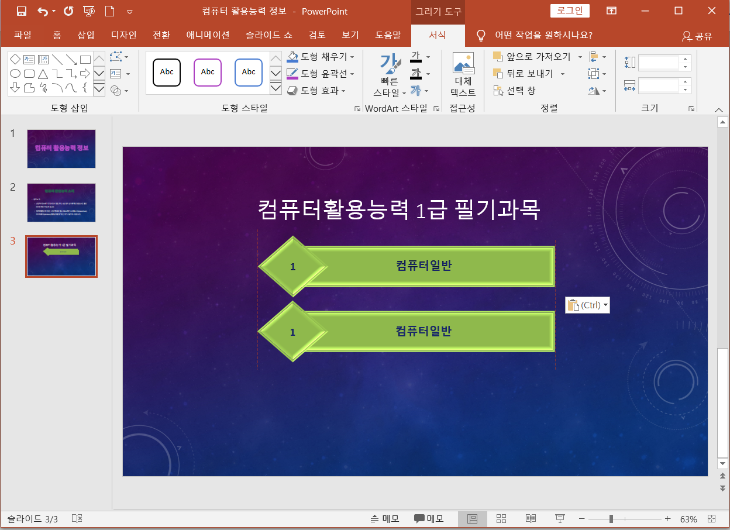Click the Undo arrow icon
The height and width of the screenshot is (530, 730).
point(43,11)
